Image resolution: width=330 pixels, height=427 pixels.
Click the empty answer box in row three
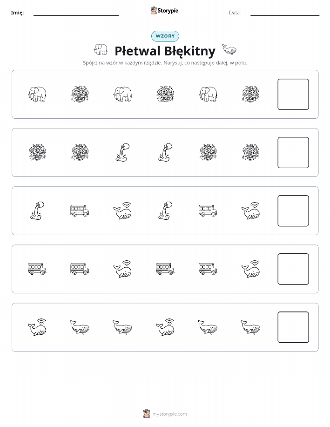293,211
